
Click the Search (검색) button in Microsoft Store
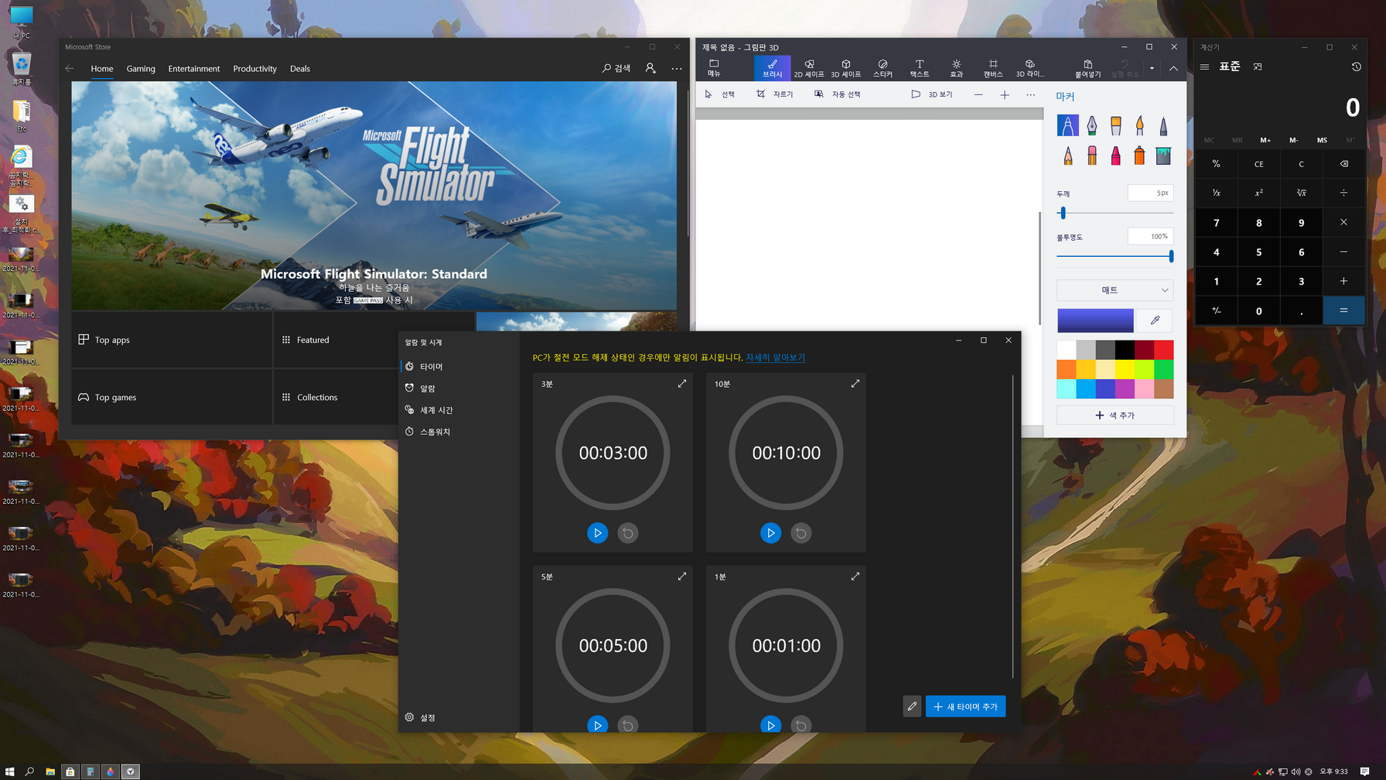point(616,69)
